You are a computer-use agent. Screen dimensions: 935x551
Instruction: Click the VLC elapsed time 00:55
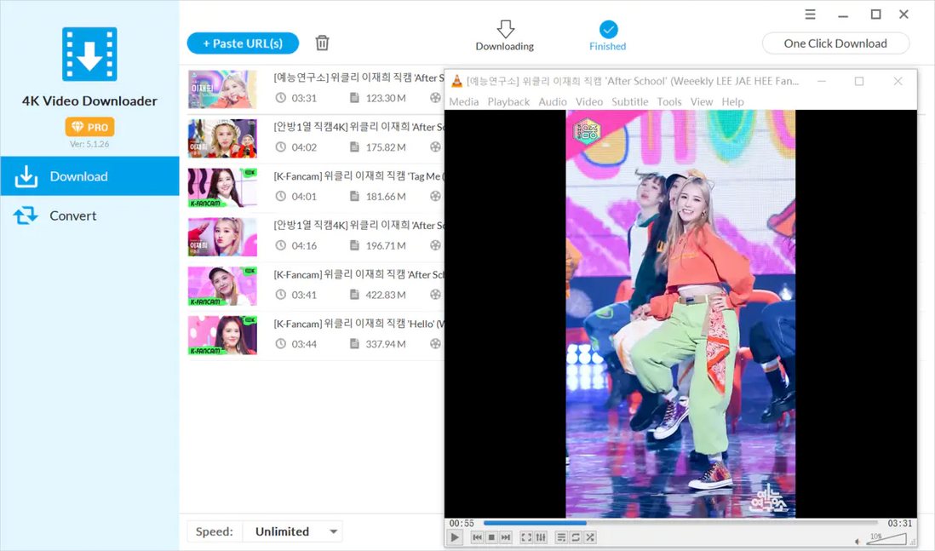(x=462, y=523)
